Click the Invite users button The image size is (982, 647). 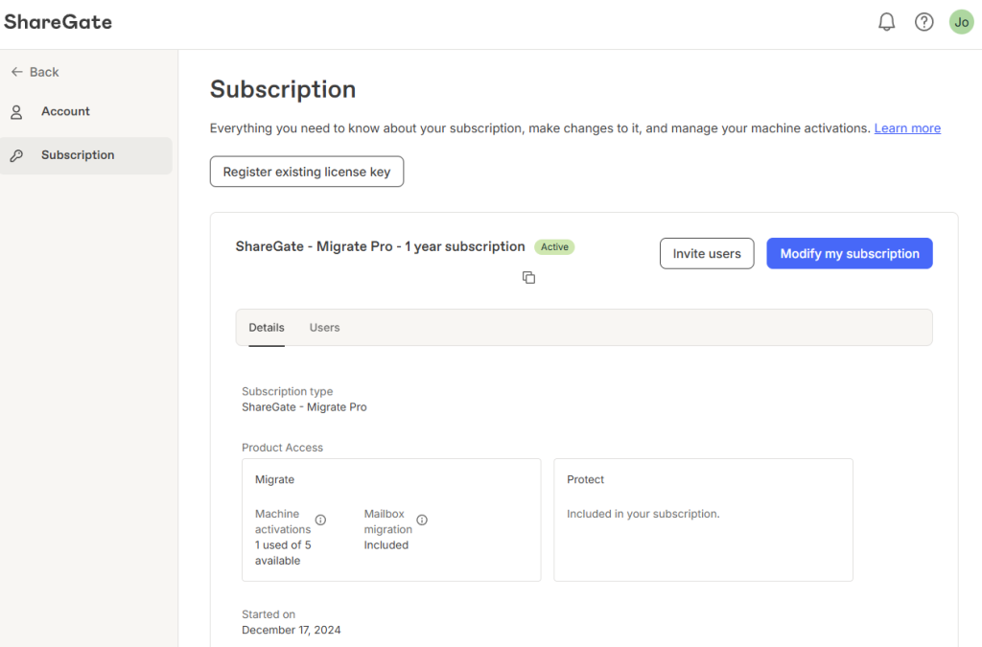[707, 253]
